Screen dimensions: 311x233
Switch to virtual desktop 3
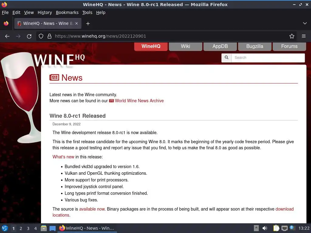[28, 228]
